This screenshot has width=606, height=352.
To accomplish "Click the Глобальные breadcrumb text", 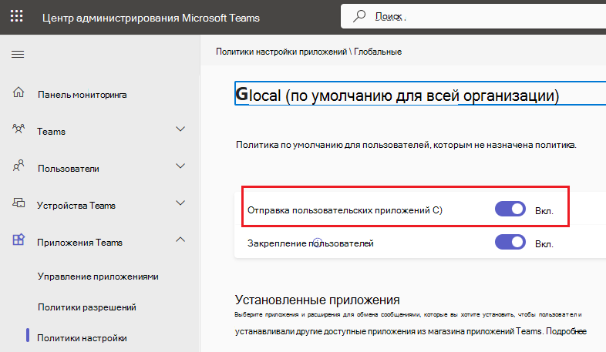I will point(378,52).
